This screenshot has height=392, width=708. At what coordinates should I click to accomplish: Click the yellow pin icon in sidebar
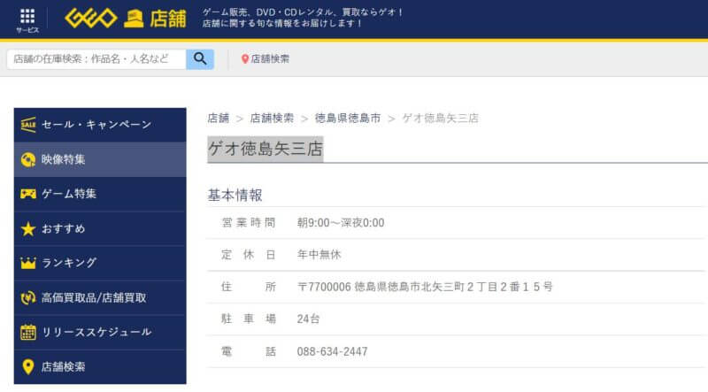28,366
